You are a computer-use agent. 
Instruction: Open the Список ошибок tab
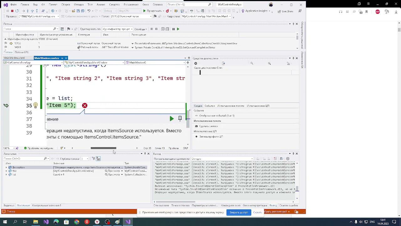pos(289,206)
